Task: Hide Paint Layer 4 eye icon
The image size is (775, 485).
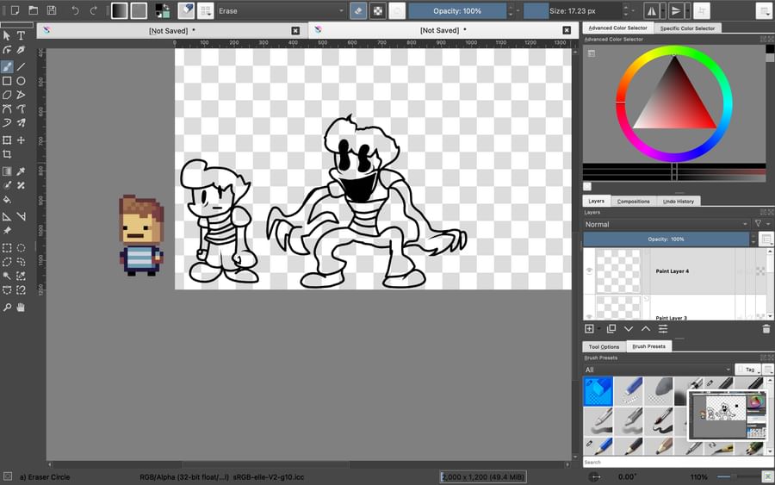Action: [x=589, y=270]
